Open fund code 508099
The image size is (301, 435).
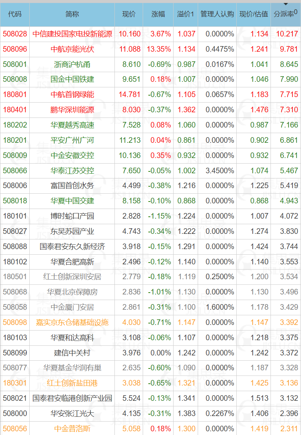pos(15,353)
